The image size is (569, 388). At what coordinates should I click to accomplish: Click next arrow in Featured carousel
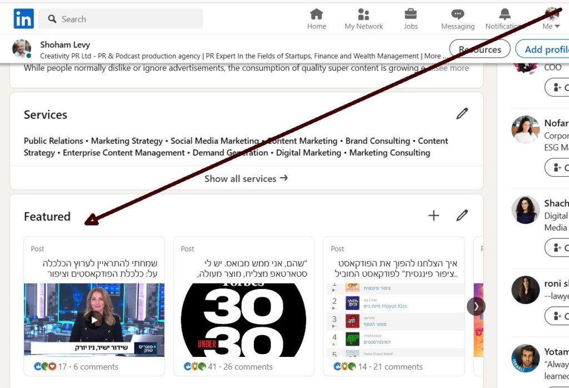[x=476, y=307]
